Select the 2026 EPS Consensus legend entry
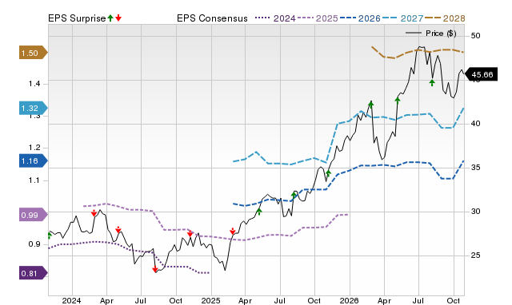512x305 pixels. [x=360, y=18]
